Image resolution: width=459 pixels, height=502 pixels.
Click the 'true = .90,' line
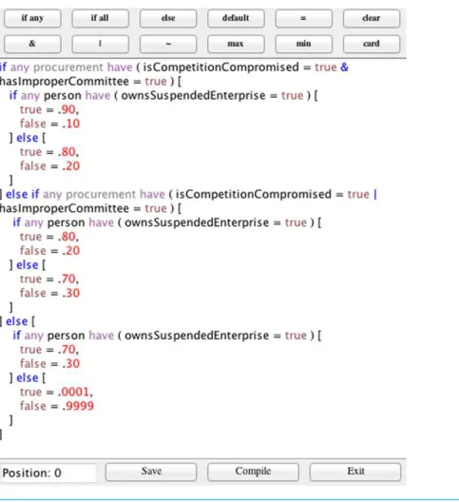click(49, 110)
